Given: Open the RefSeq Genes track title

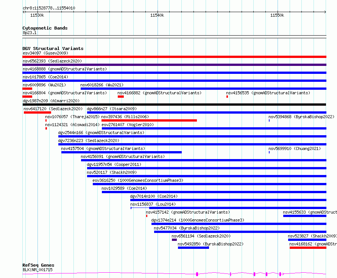Looking at the screenshot, I should [x=39, y=266].
